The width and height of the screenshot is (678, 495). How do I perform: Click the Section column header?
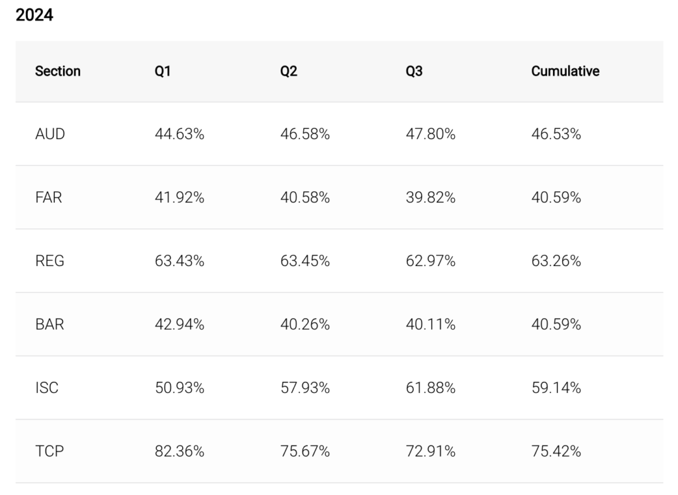click(58, 71)
